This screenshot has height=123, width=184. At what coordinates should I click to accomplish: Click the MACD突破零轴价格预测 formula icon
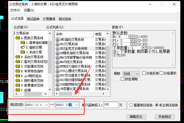pyautogui.click(x=58, y=57)
